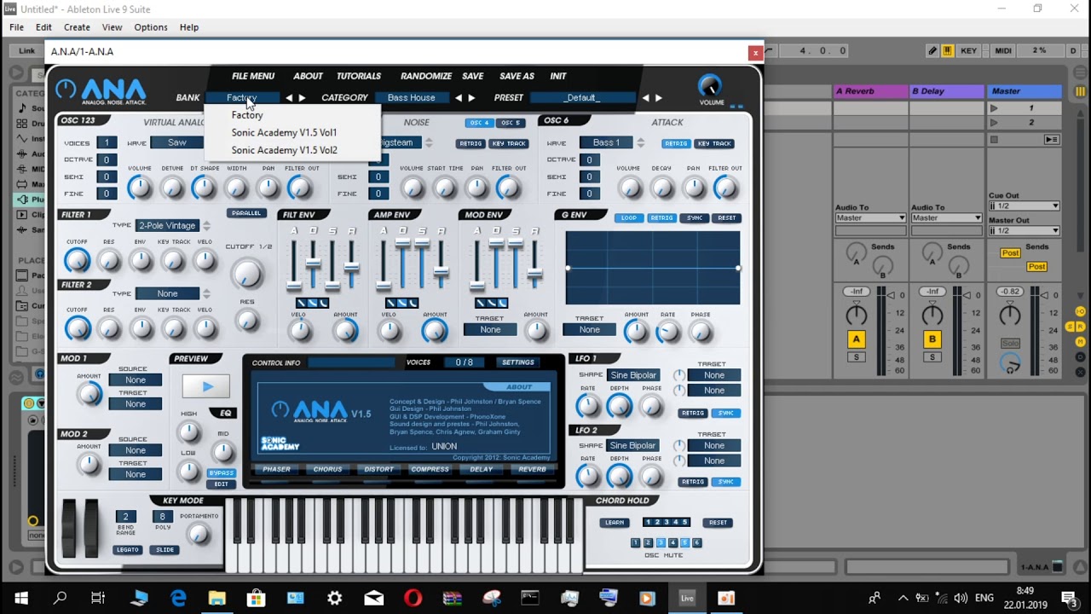Image resolution: width=1091 pixels, height=614 pixels.
Task: Toggle LFO 2 RETRIG button
Action: tap(693, 483)
